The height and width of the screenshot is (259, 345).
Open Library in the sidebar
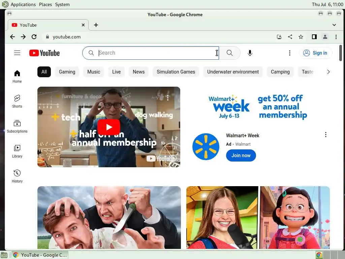pyautogui.click(x=17, y=151)
